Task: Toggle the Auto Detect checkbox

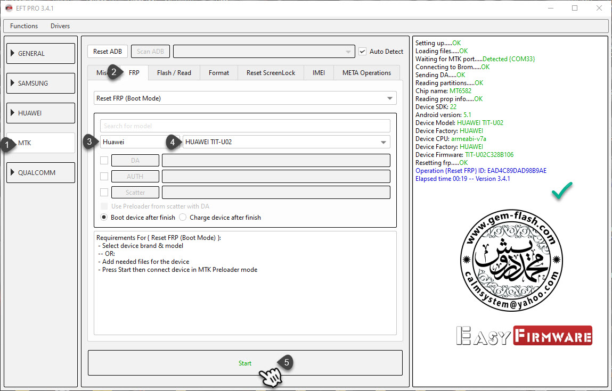Action: (x=363, y=52)
